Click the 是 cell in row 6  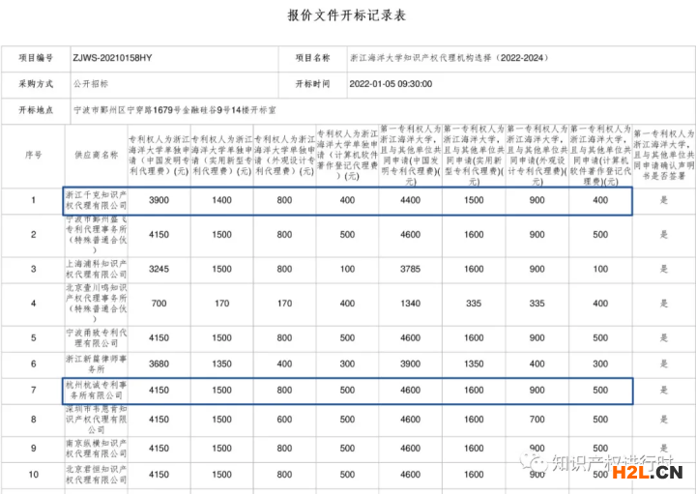click(664, 363)
